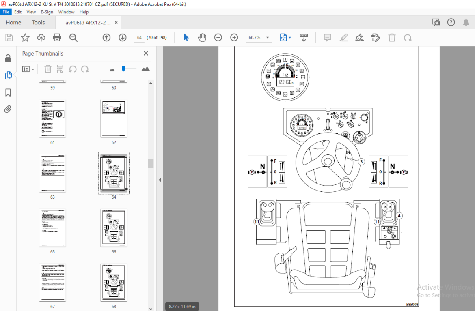Image resolution: width=475 pixels, height=311 pixels.
Task: Activate the Selection arrow tool
Action: [x=186, y=38]
